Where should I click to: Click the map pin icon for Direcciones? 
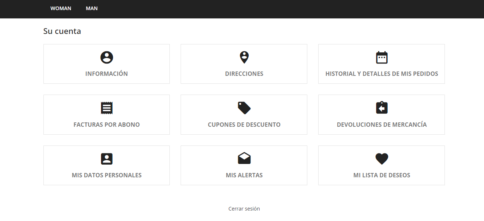point(244,57)
